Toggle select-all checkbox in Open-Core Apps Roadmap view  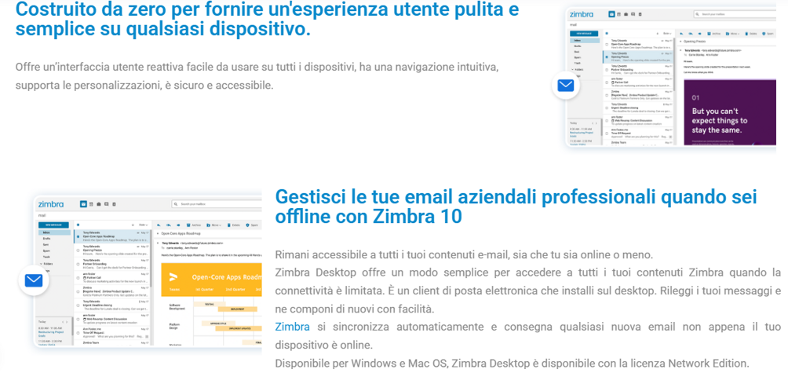pyautogui.click(x=78, y=225)
